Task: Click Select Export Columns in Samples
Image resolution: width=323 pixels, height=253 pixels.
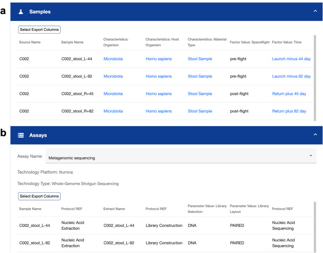Action: 39,29
